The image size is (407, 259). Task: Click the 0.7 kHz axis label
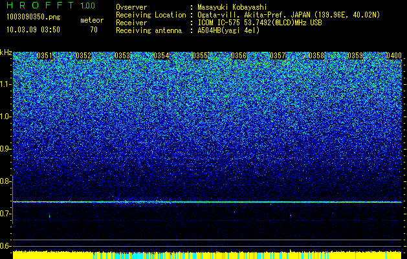pos(5,214)
